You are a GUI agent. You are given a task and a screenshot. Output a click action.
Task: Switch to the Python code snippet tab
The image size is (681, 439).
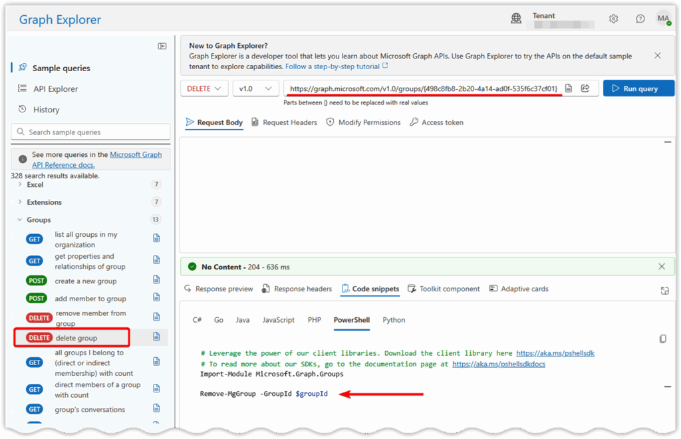[x=394, y=320]
